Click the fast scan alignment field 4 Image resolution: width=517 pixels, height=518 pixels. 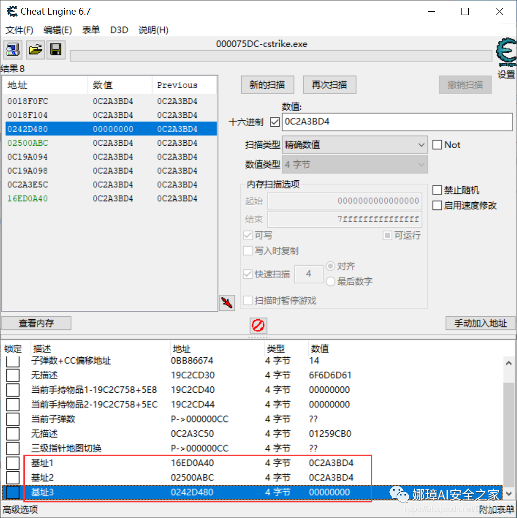[308, 274]
